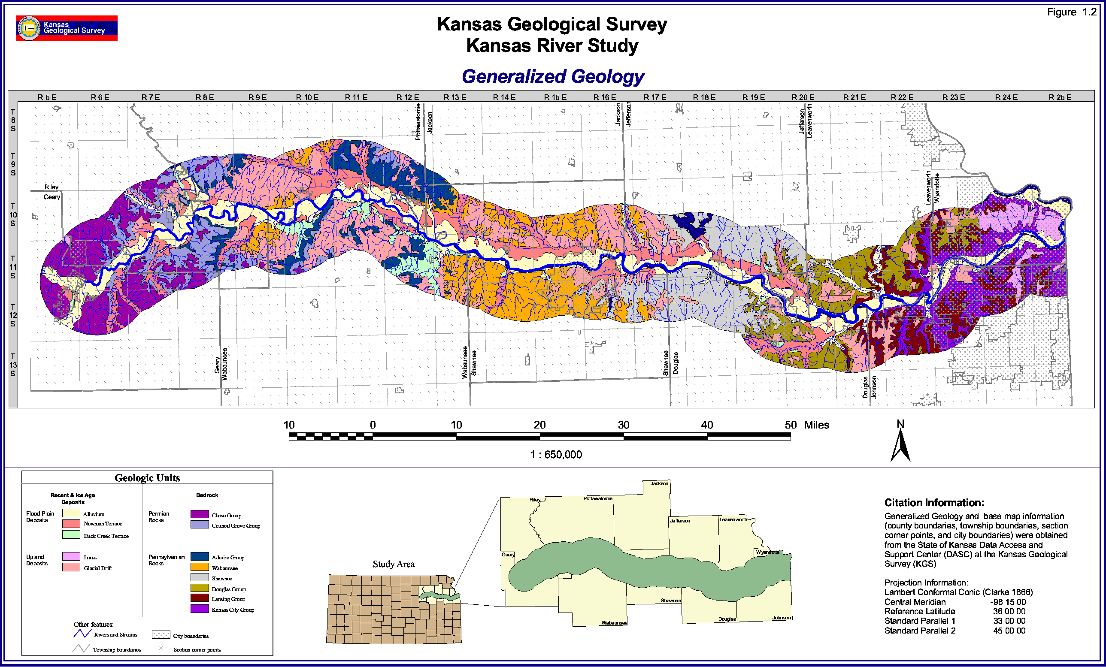This screenshot has height=667, width=1106.
Task: Select the Council Grove Group color swatch
Action: (199, 525)
